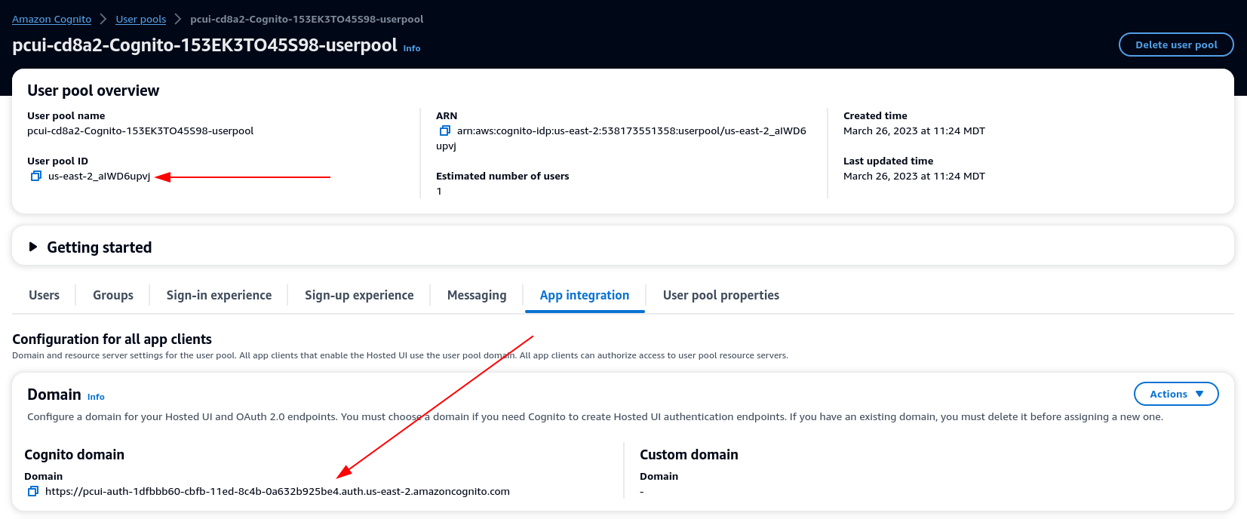Click the Cognito domain URL text
Image resolution: width=1247 pixels, height=519 pixels.
pos(277,491)
